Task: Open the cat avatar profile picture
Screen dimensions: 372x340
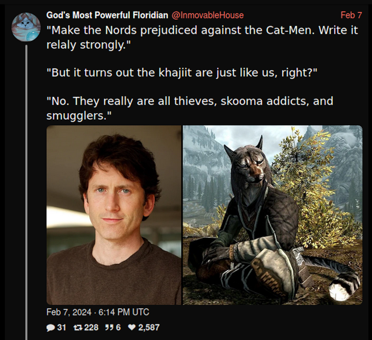Action: point(26,27)
